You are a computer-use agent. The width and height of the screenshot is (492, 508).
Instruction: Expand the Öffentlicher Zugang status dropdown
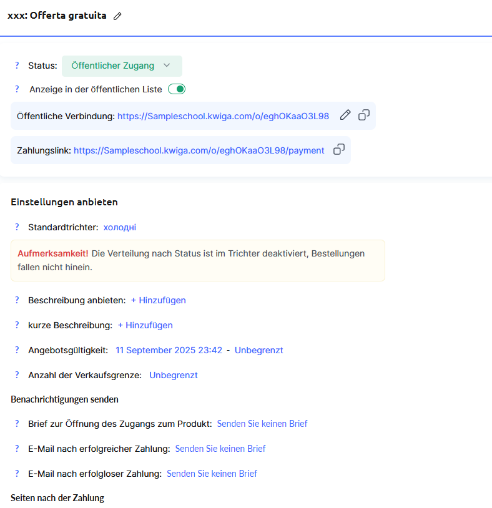[x=122, y=66]
